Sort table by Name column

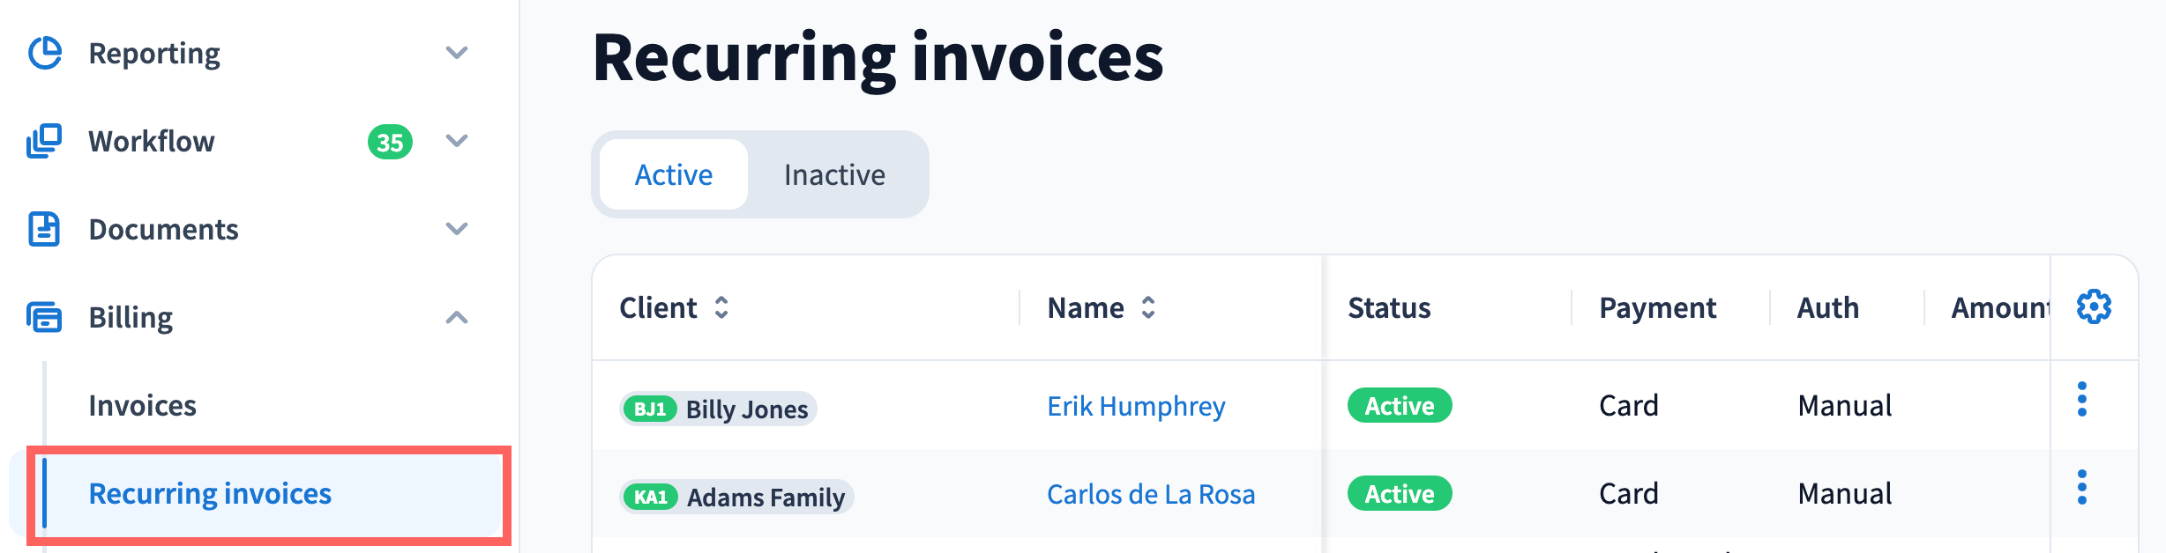(1148, 307)
